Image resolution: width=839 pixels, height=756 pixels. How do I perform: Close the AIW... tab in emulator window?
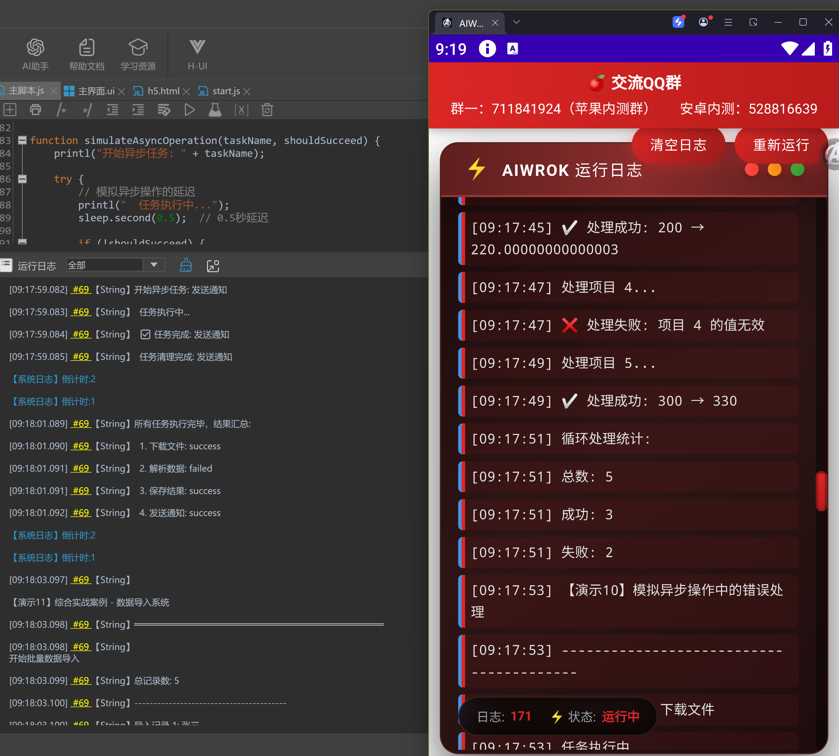[x=495, y=23]
